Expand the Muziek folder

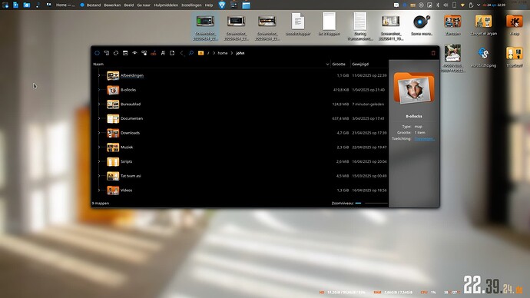[x=98, y=147]
